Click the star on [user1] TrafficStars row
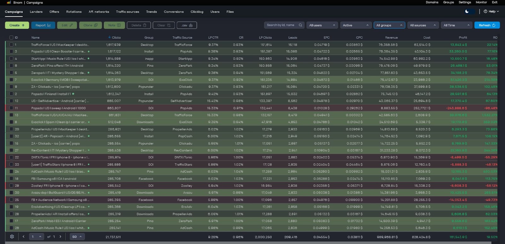 click(x=89, y=165)
